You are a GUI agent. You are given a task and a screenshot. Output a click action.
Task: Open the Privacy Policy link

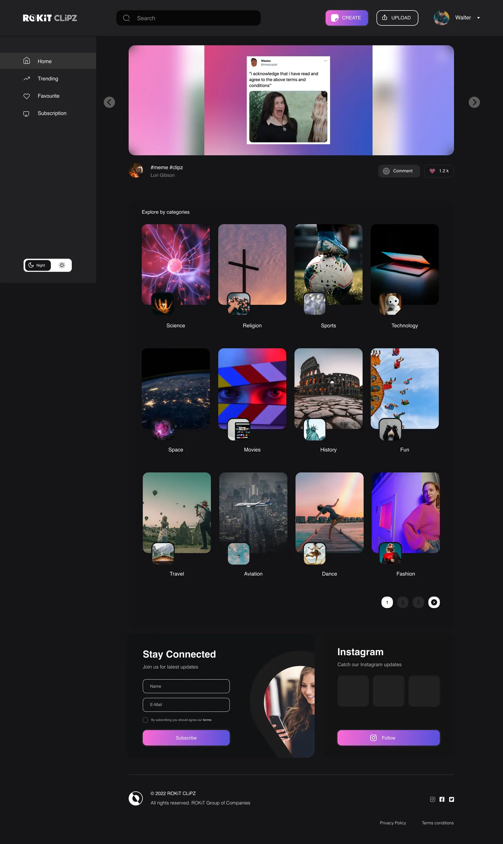[x=393, y=823]
